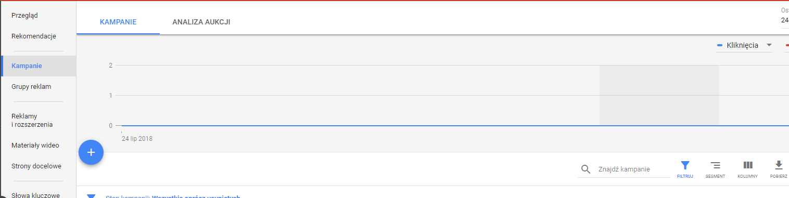Expand the Kliknięcia metric dropdown arrow
The width and height of the screenshot is (789, 198).
tap(768, 45)
